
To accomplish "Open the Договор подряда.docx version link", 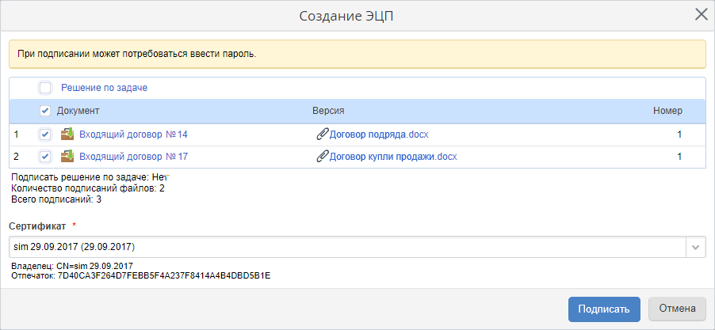I will pyautogui.click(x=379, y=135).
